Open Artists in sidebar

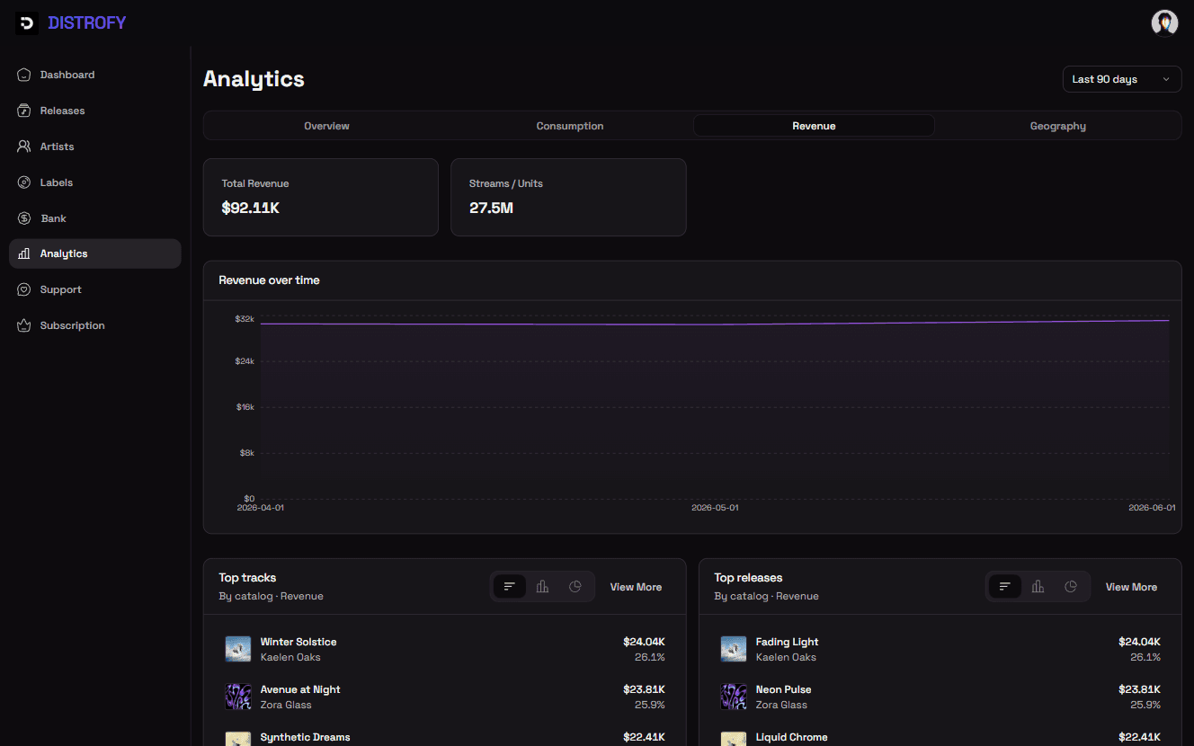[94, 147]
